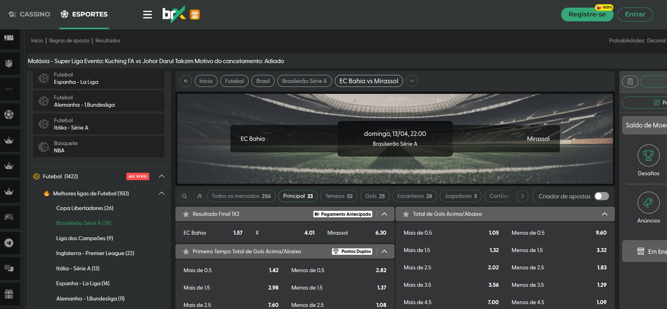Favorite Total de Gols Acima/Abaixo star
This screenshot has height=309, width=667.
pyautogui.click(x=406, y=214)
